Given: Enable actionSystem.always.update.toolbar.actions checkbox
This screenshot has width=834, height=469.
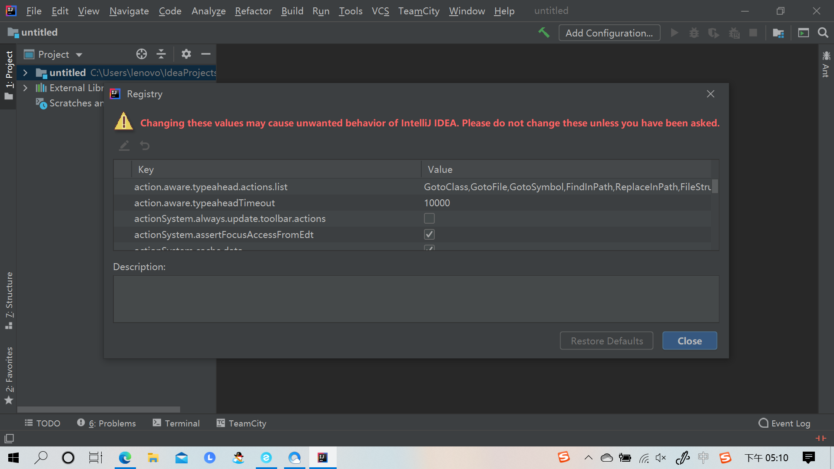Looking at the screenshot, I should pos(429,218).
